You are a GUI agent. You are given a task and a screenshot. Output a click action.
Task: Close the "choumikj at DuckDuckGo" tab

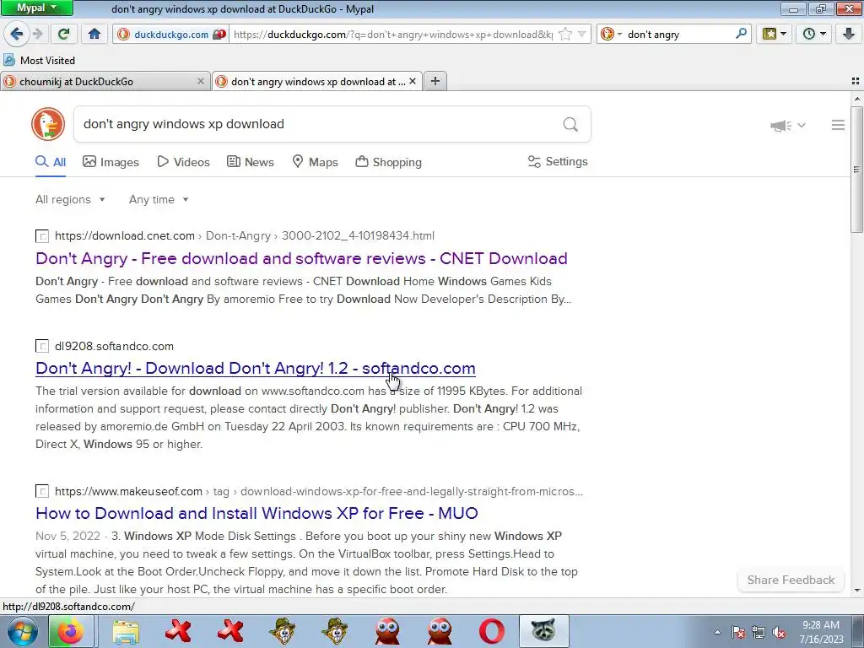click(x=201, y=81)
